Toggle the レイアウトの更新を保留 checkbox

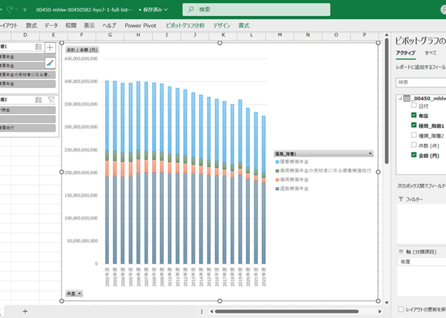[401, 309]
